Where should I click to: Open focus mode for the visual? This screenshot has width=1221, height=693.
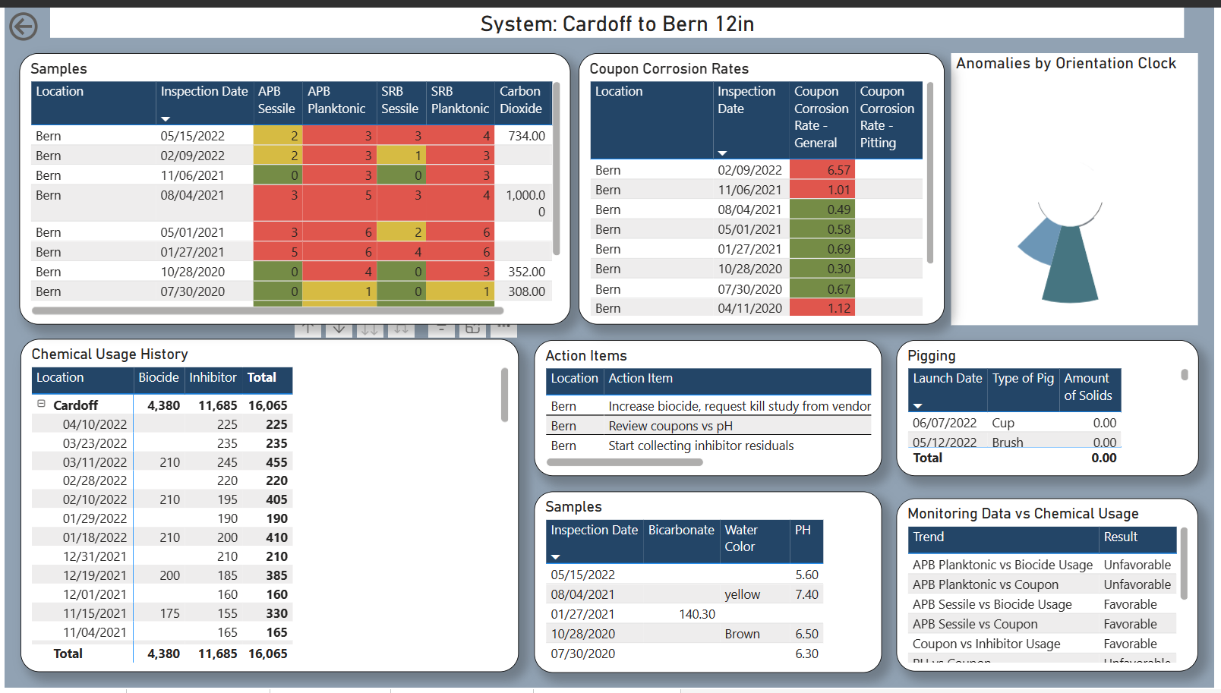pyautogui.click(x=472, y=329)
